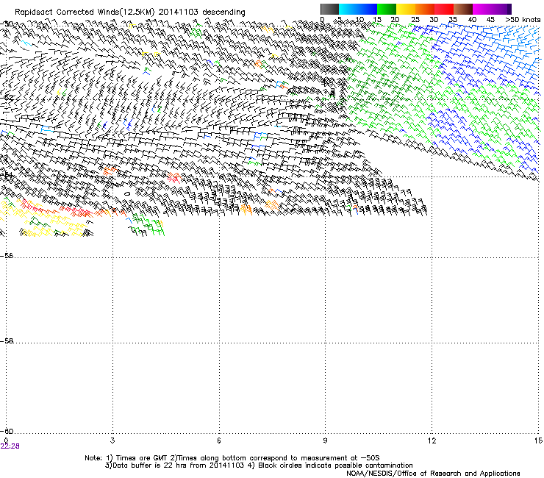544x478 pixels.
Task: Click the yellow 20-25 knots legend swatch
Action: click(406, 9)
